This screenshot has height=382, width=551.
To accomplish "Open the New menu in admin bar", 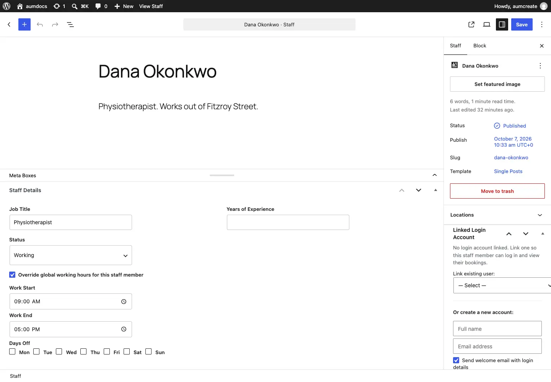I will click(124, 6).
